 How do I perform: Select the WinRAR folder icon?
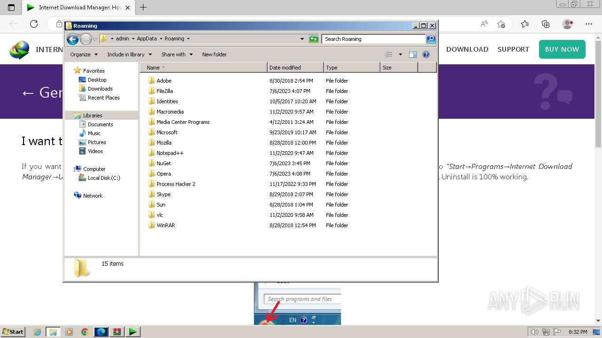tap(151, 225)
